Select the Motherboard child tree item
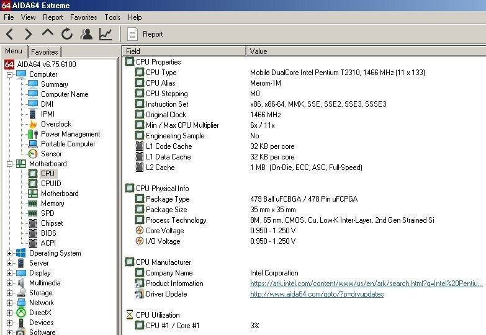This screenshot has height=335, width=486. (60, 194)
